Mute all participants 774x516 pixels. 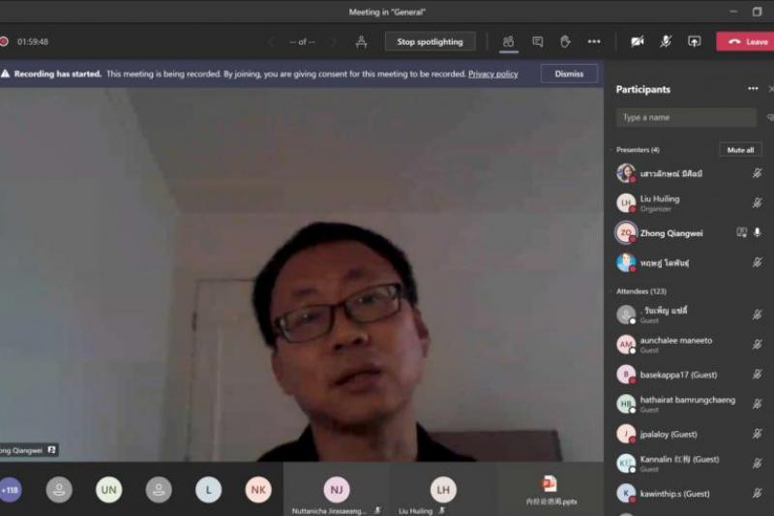740,150
